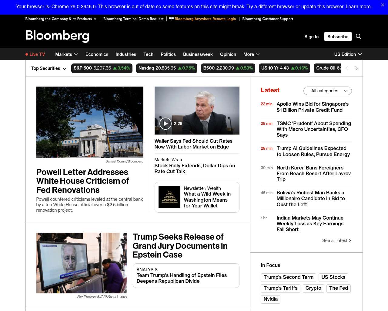
Task: Go to the Tech section
Action: (x=148, y=54)
